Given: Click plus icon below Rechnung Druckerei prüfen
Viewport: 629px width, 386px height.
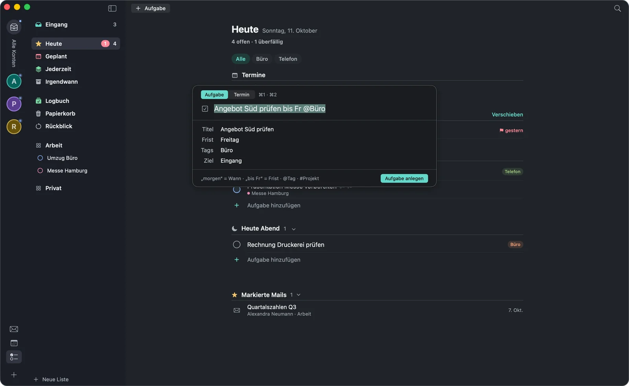Looking at the screenshot, I should 237,260.
